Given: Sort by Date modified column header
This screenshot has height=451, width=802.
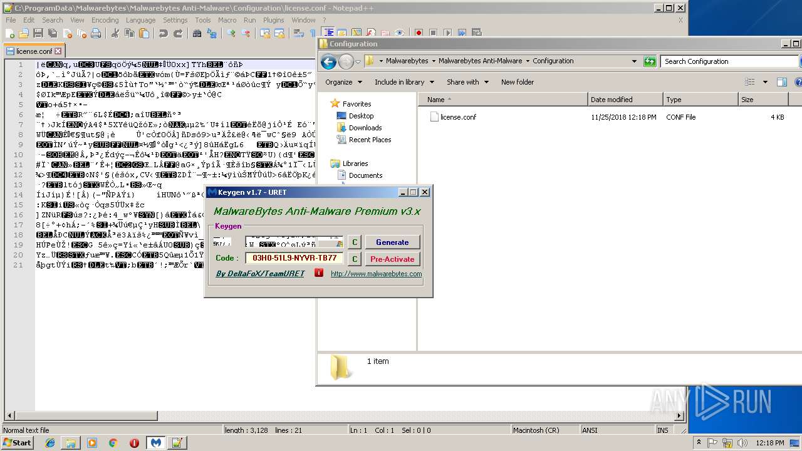Looking at the screenshot, I should tap(625, 100).
